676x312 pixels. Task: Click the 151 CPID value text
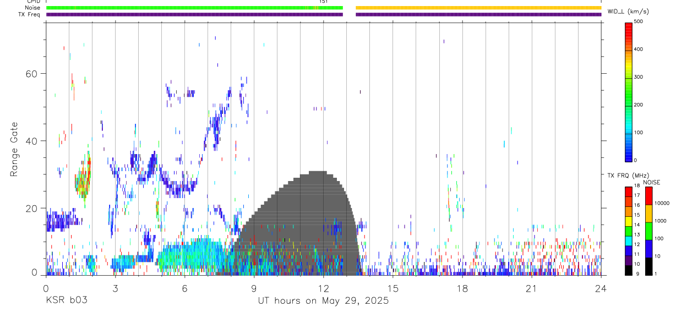tap(323, 2)
